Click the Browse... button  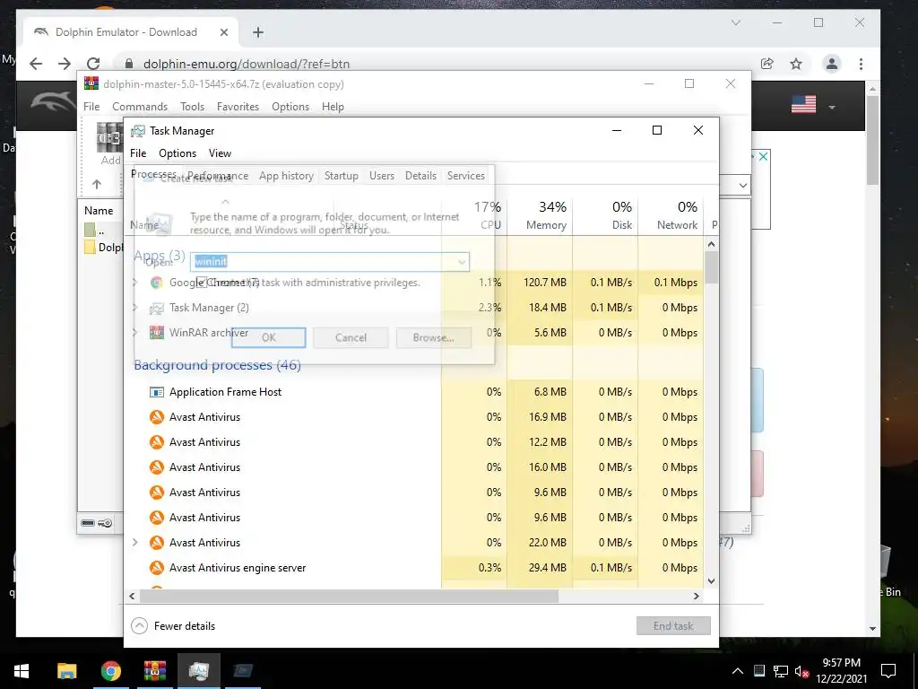434,337
